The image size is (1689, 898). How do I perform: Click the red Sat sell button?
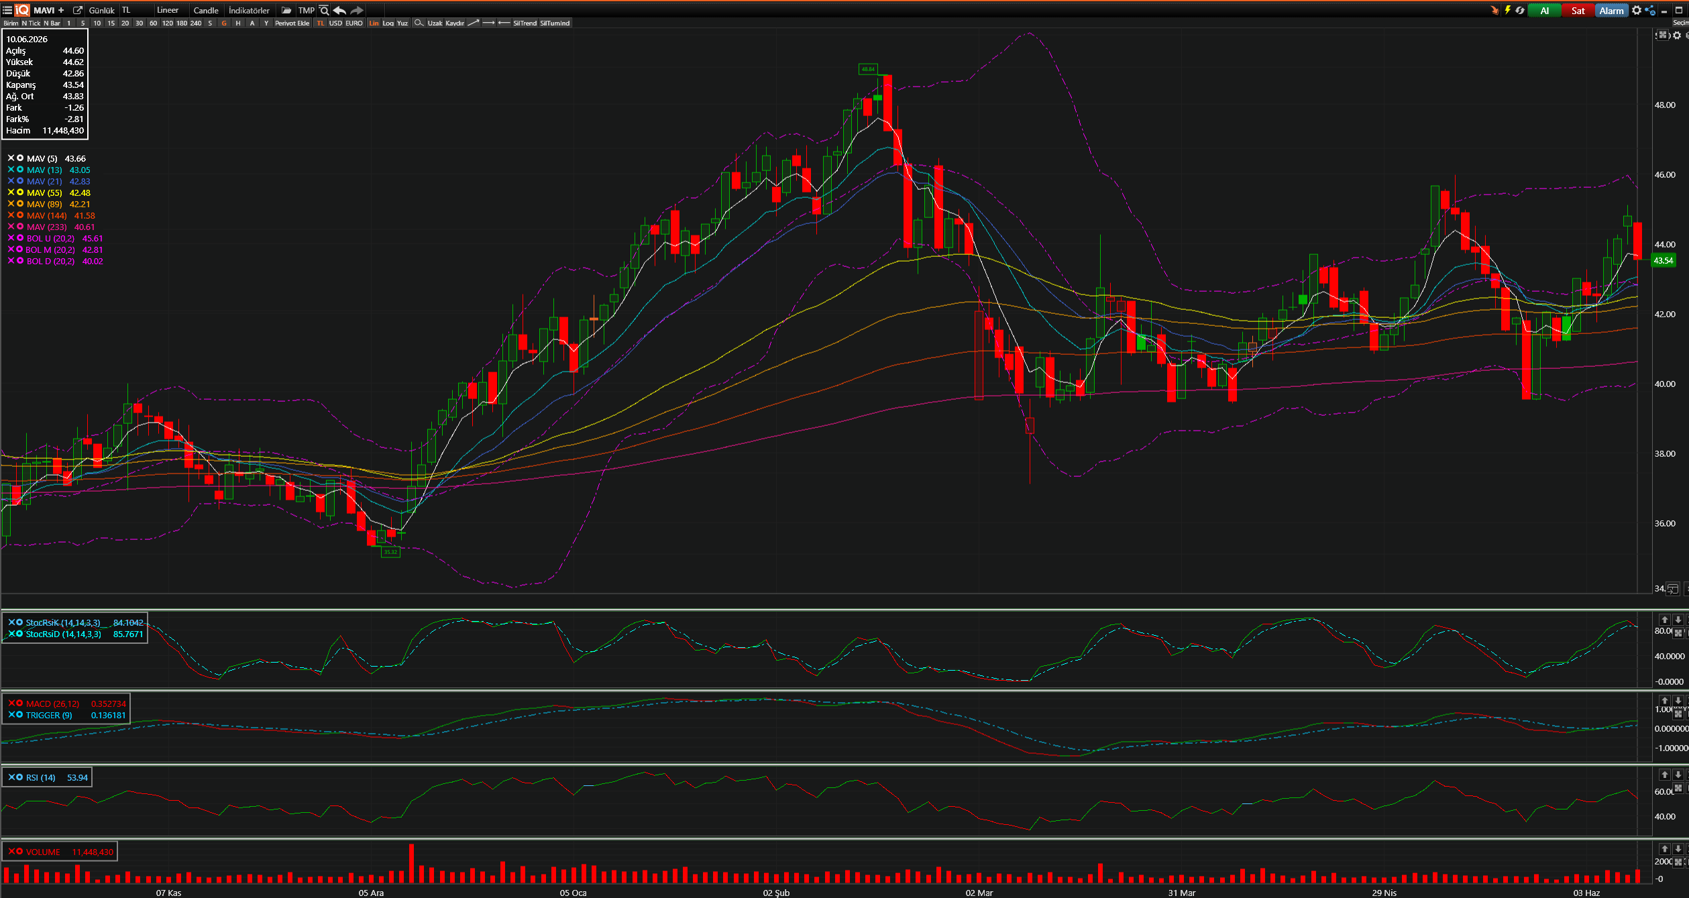pos(1578,10)
